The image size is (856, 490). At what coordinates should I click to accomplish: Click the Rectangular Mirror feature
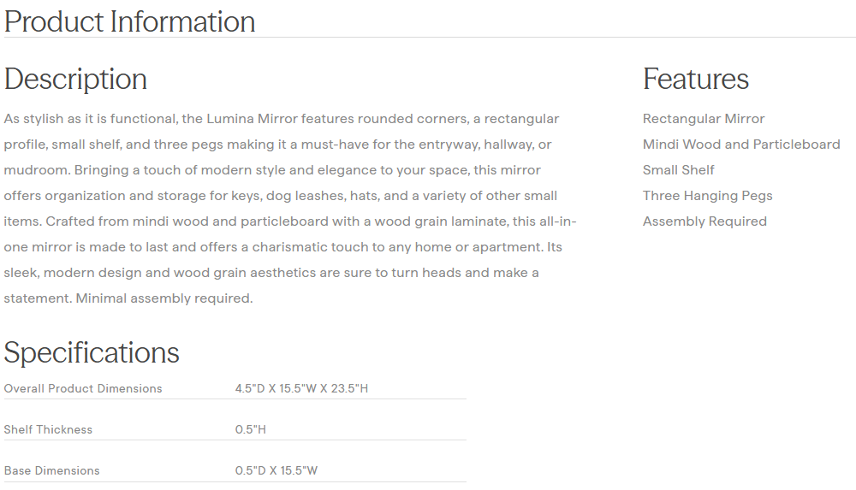click(703, 119)
